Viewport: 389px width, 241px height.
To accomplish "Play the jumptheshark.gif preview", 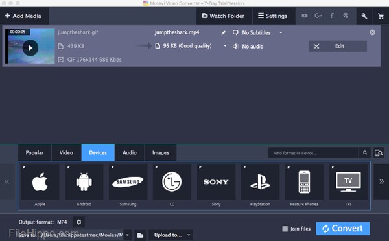I will pos(30,47).
